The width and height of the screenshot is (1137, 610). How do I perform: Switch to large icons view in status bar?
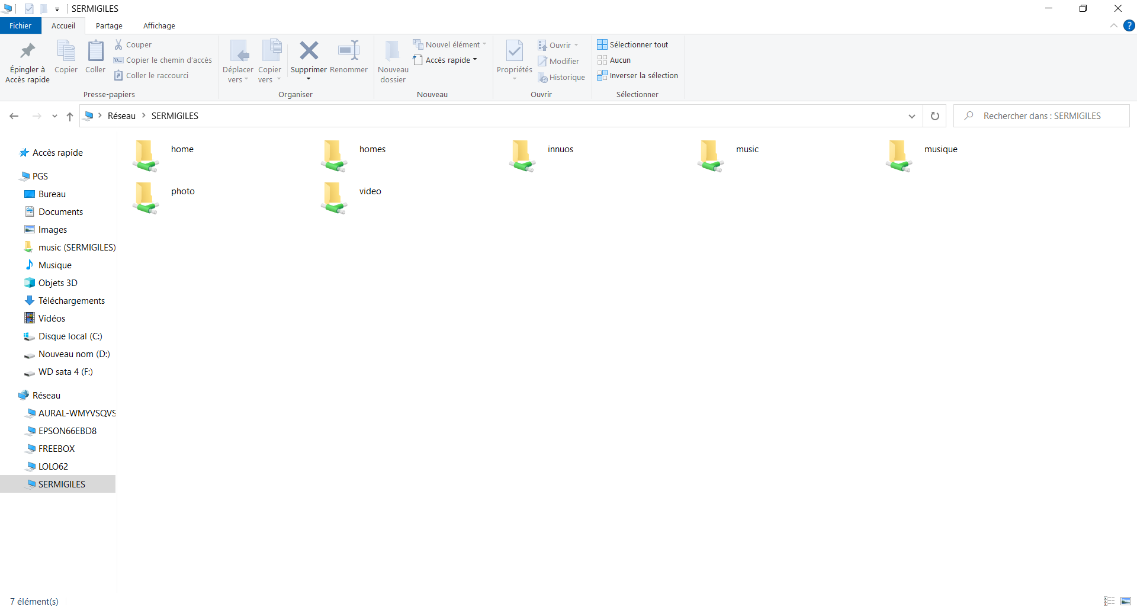(x=1125, y=601)
